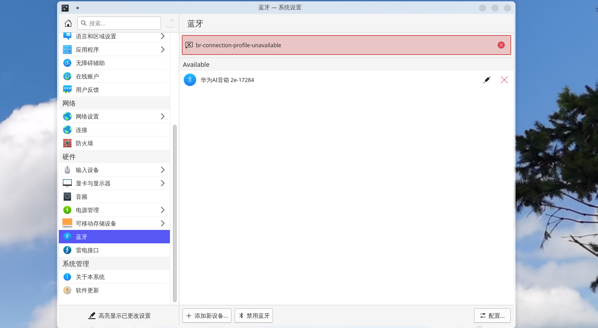The width and height of the screenshot is (598, 328).
Task: Click the Bluetooth icon beside 华为AI音箱 2e-17284
Action: 190,80
